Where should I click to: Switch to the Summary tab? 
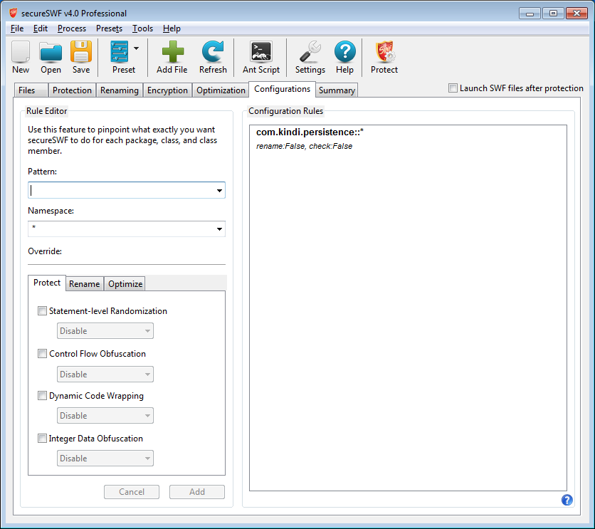[337, 90]
